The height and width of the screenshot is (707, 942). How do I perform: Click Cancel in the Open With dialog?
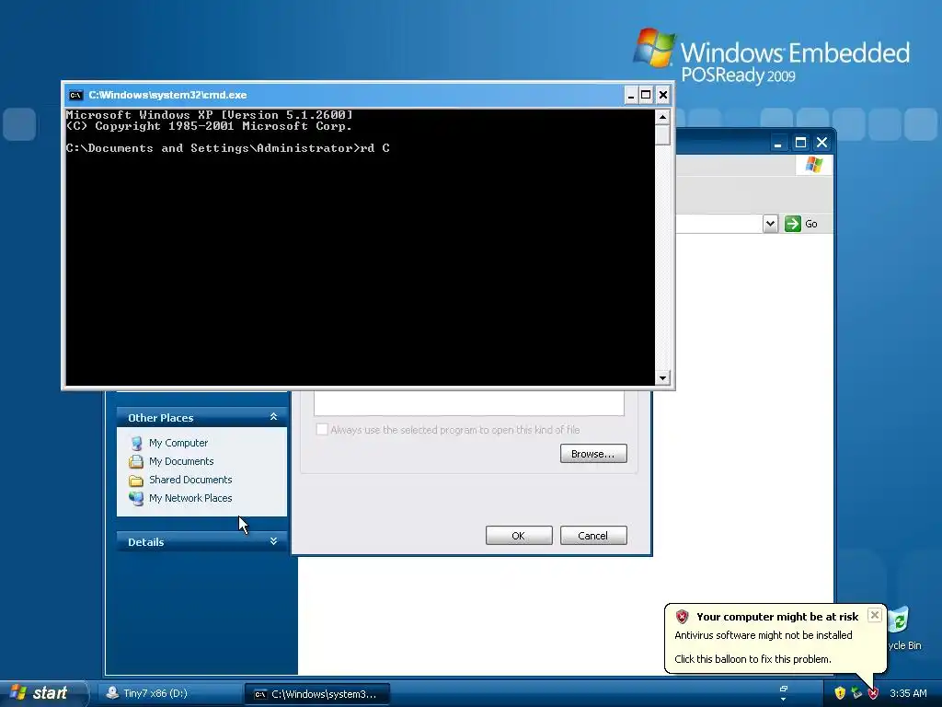[593, 536]
